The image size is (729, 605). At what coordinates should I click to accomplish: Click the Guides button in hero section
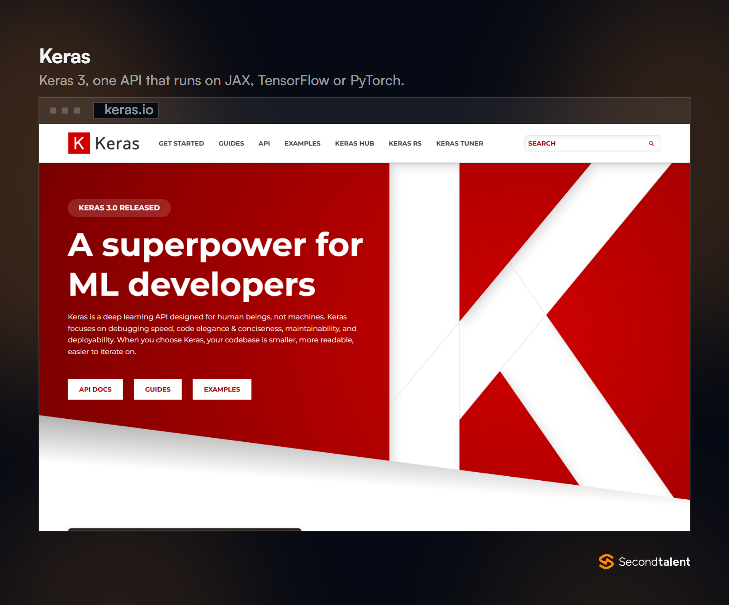point(158,389)
